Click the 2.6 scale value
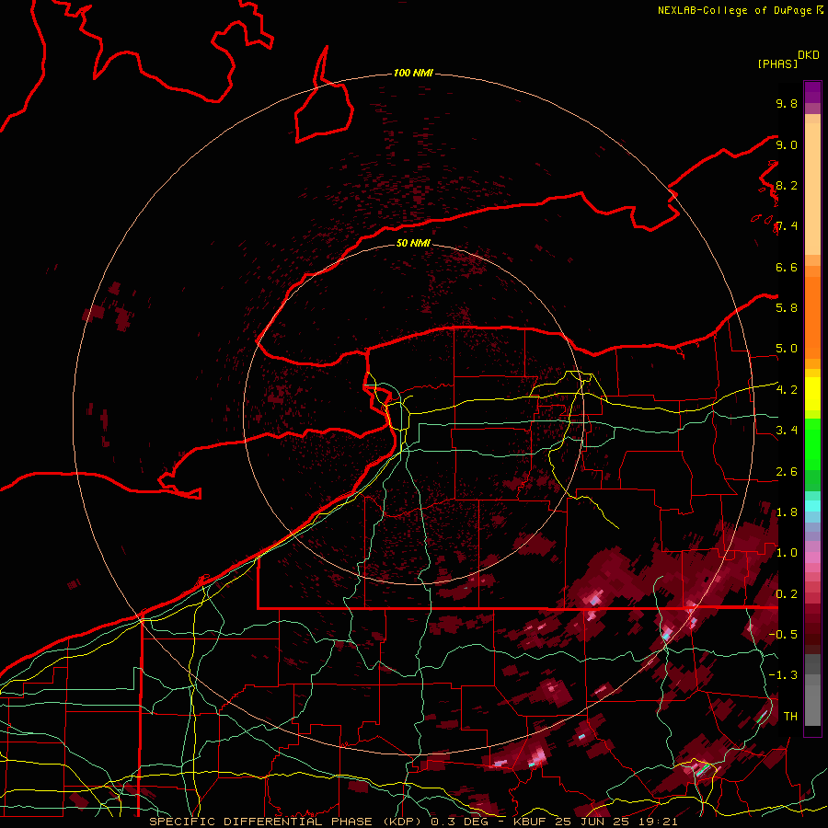 [787, 472]
